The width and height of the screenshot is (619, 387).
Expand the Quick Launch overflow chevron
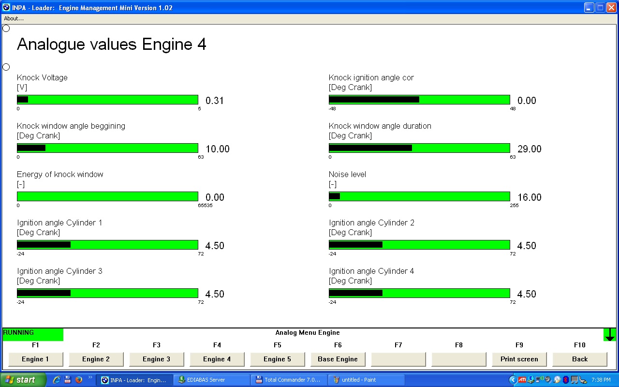[90, 378]
